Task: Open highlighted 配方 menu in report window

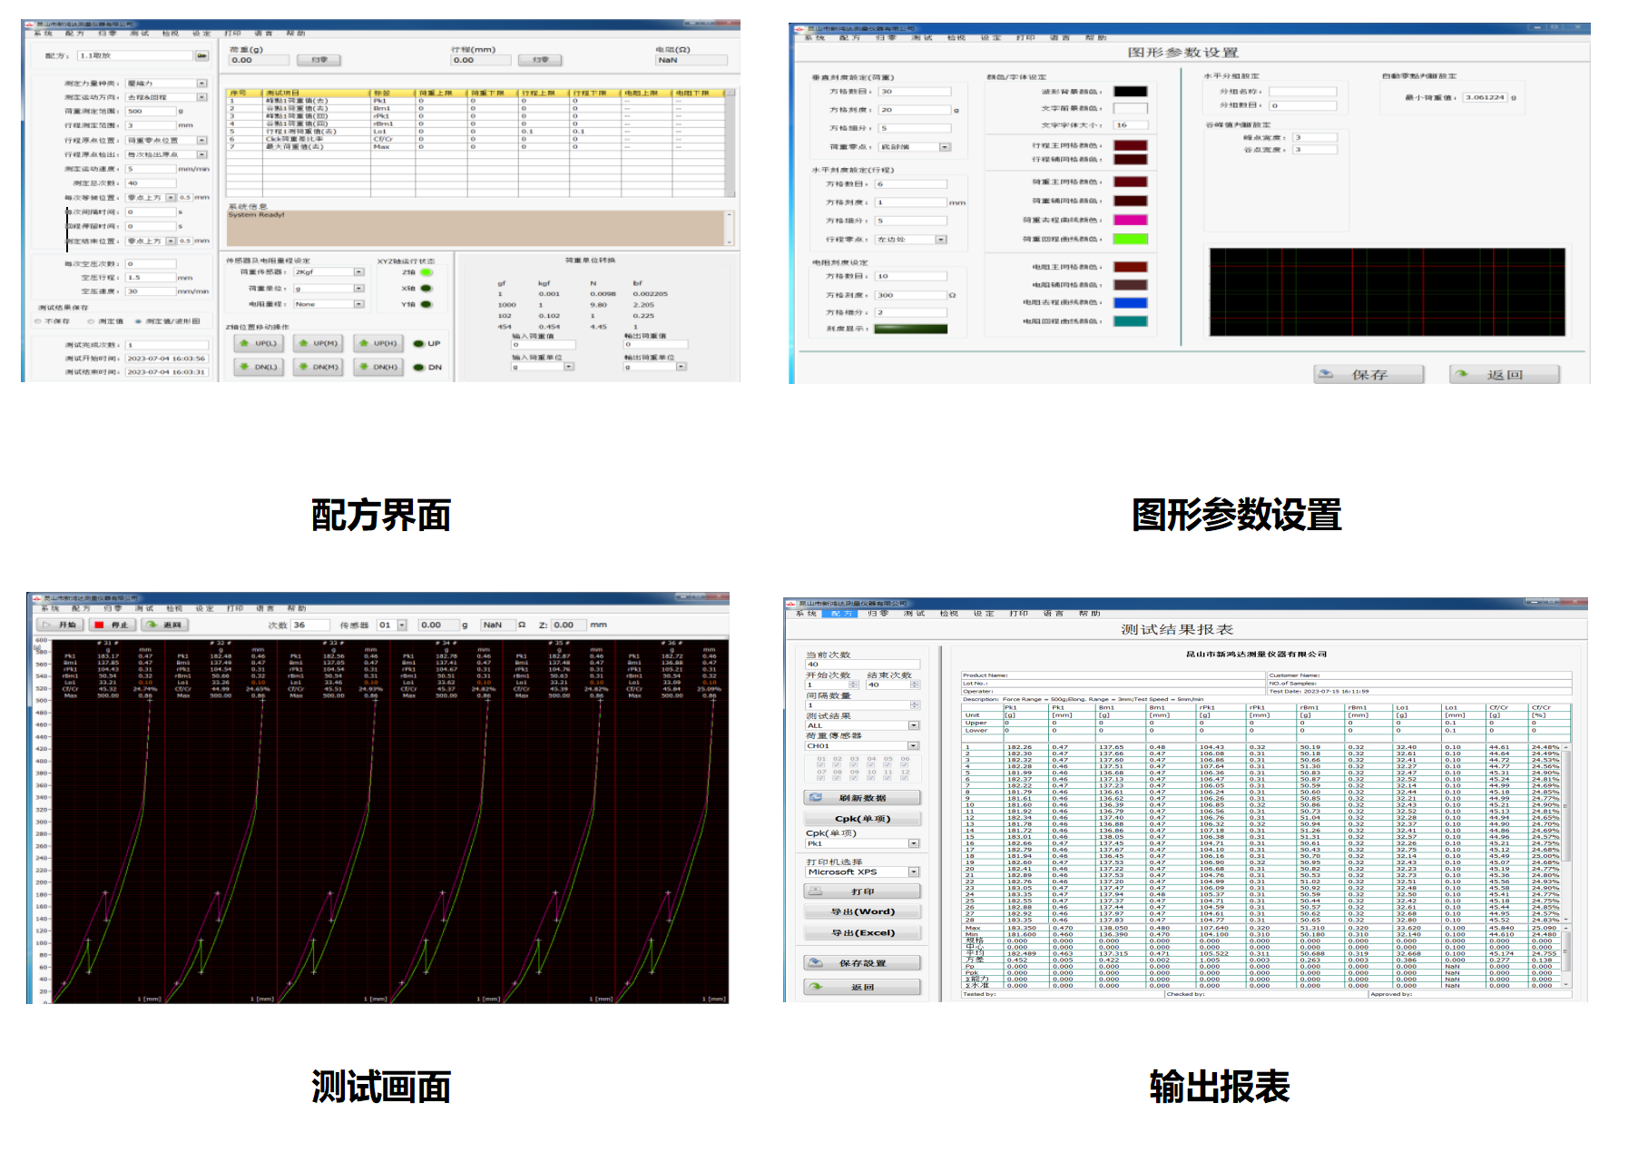Action: (841, 614)
